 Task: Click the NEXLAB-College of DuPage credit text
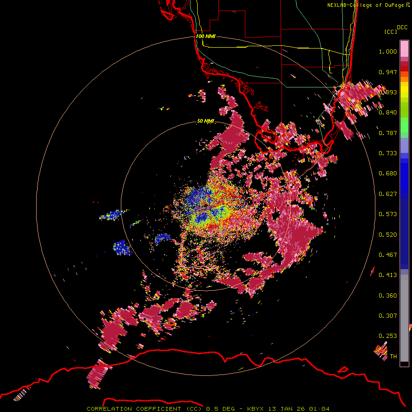(x=366, y=5)
